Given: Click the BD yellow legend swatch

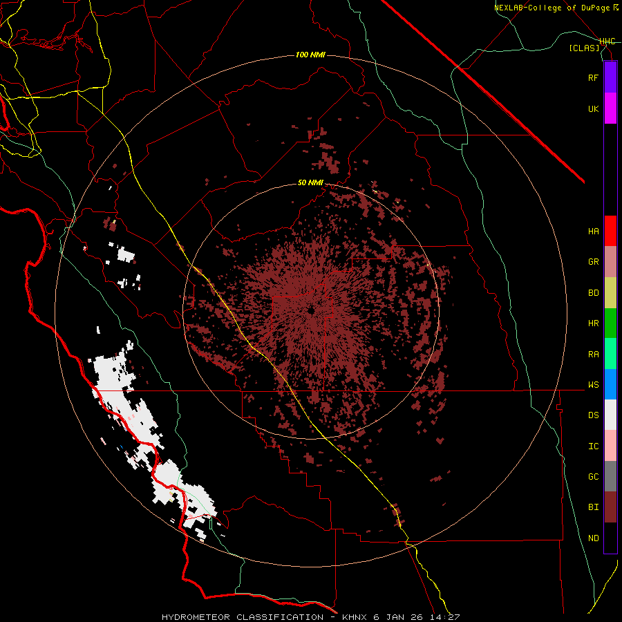Looking at the screenshot, I should [x=610, y=292].
